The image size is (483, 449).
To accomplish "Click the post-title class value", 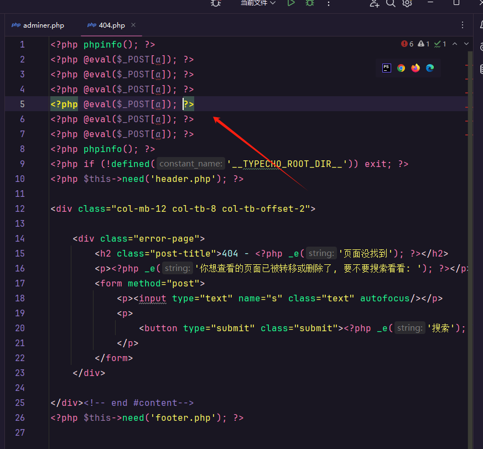I will 183,253.
